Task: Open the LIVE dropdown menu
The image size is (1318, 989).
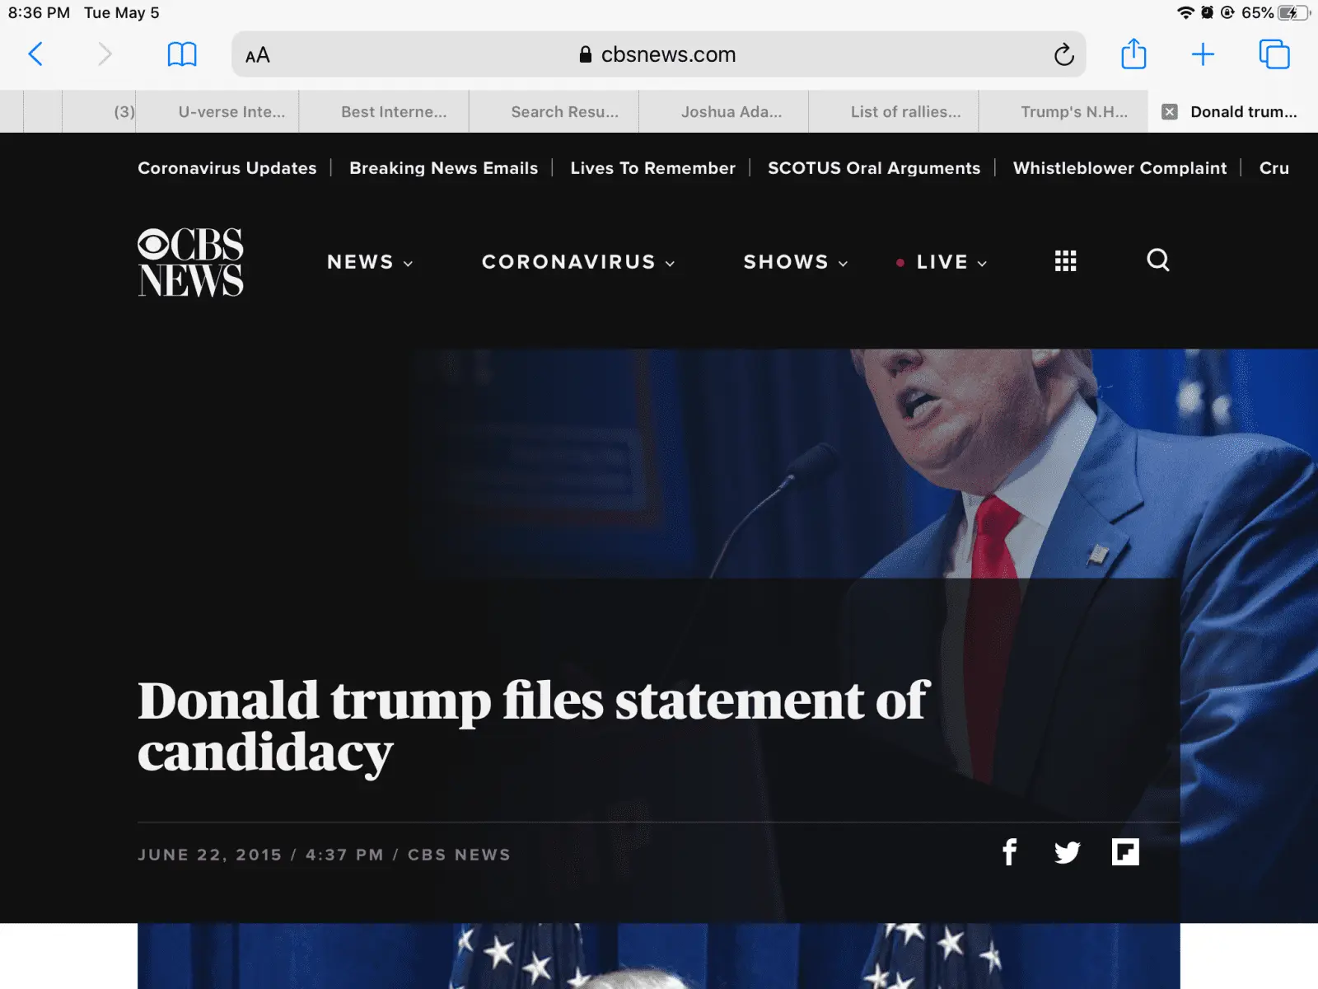Action: 942,262
